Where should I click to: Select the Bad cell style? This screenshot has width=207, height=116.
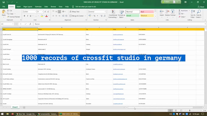[147, 12]
